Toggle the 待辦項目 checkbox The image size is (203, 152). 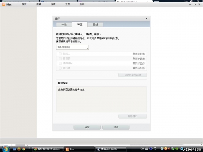(x=60, y=63)
